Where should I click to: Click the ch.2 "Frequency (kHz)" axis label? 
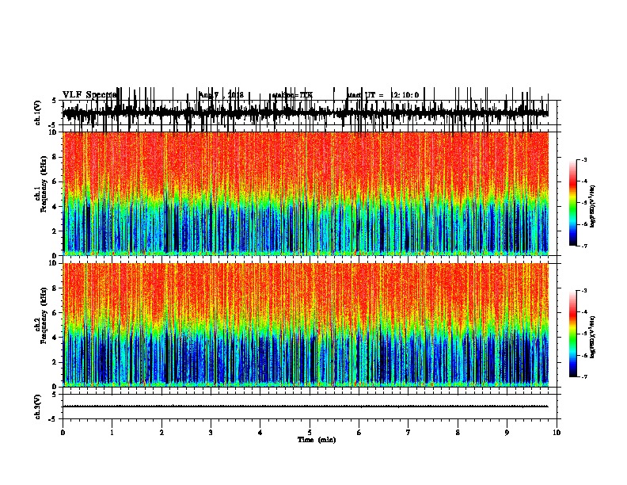coord(43,315)
